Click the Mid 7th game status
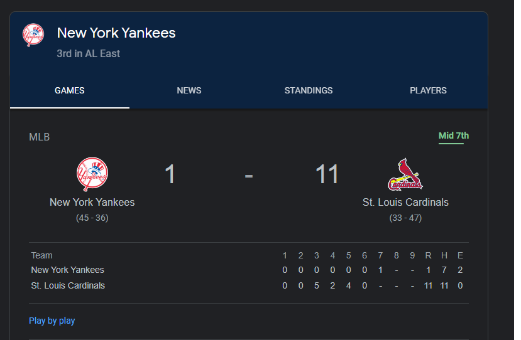The image size is (521, 340). pos(454,135)
